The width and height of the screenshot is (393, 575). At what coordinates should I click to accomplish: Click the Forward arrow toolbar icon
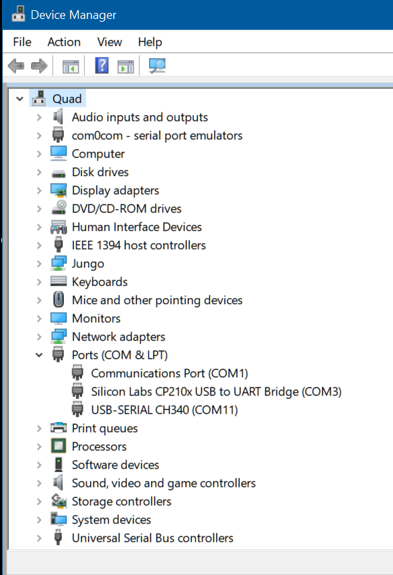click(39, 66)
